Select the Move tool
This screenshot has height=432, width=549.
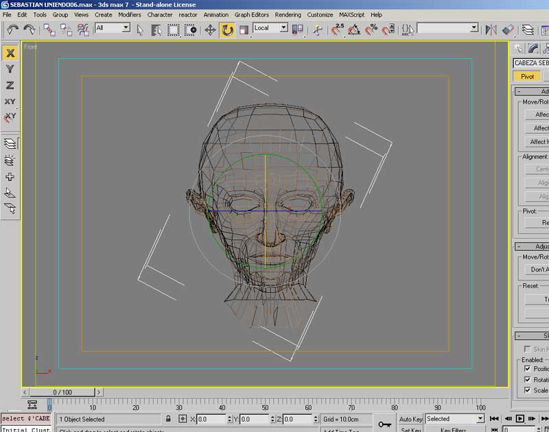point(211,29)
